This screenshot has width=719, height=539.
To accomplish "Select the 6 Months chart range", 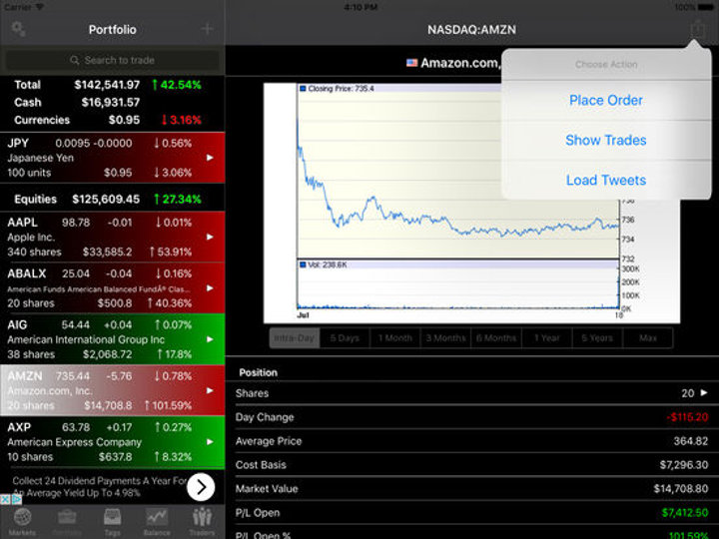I will pos(496,338).
